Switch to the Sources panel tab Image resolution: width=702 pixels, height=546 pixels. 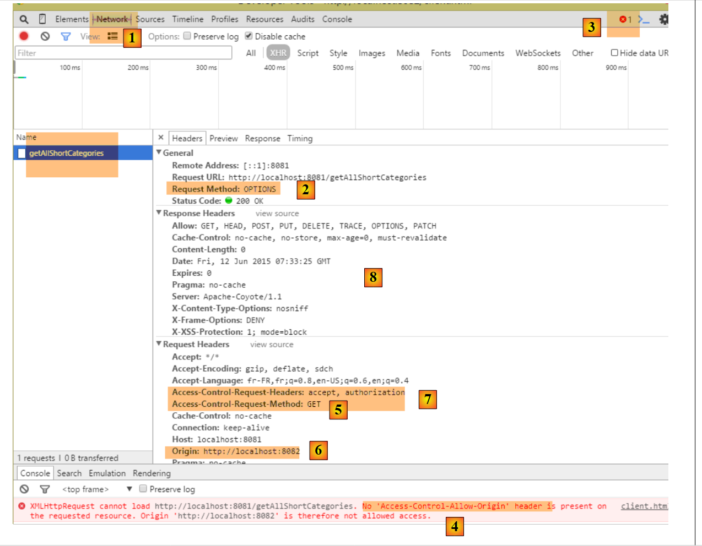point(150,19)
